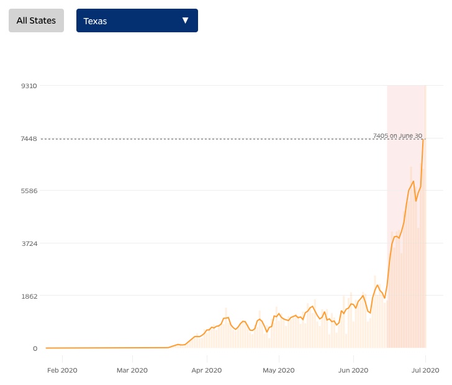Select the 3724 y-axis label
Viewport: 452px width, 385px height.
pos(29,243)
